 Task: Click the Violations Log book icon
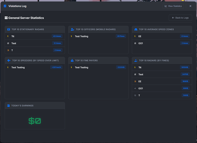(x=5, y=6)
